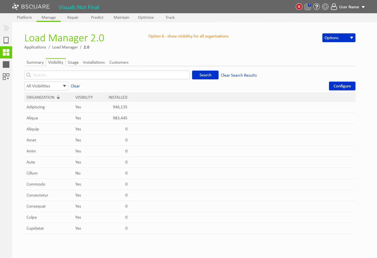The width and height of the screenshot is (377, 258).
Task: Select the green applications grid icon
Action: click(6, 52)
